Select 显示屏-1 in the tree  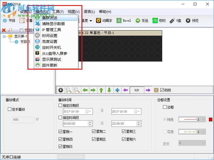pos(21,36)
